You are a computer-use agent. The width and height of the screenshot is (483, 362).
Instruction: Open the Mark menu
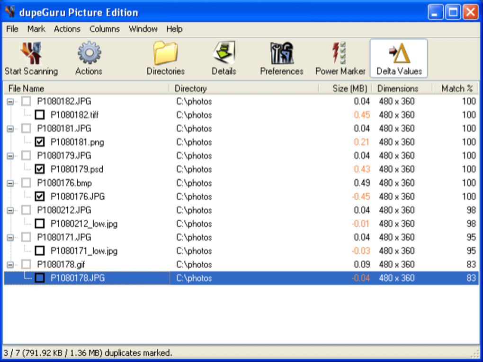click(x=36, y=29)
